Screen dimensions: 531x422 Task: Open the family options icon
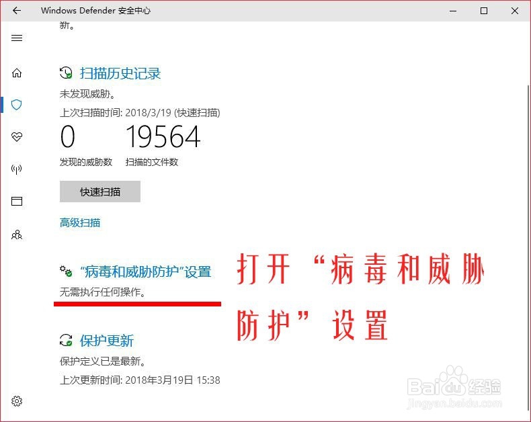(17, 235)
